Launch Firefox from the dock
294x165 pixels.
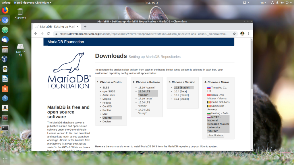5,10
